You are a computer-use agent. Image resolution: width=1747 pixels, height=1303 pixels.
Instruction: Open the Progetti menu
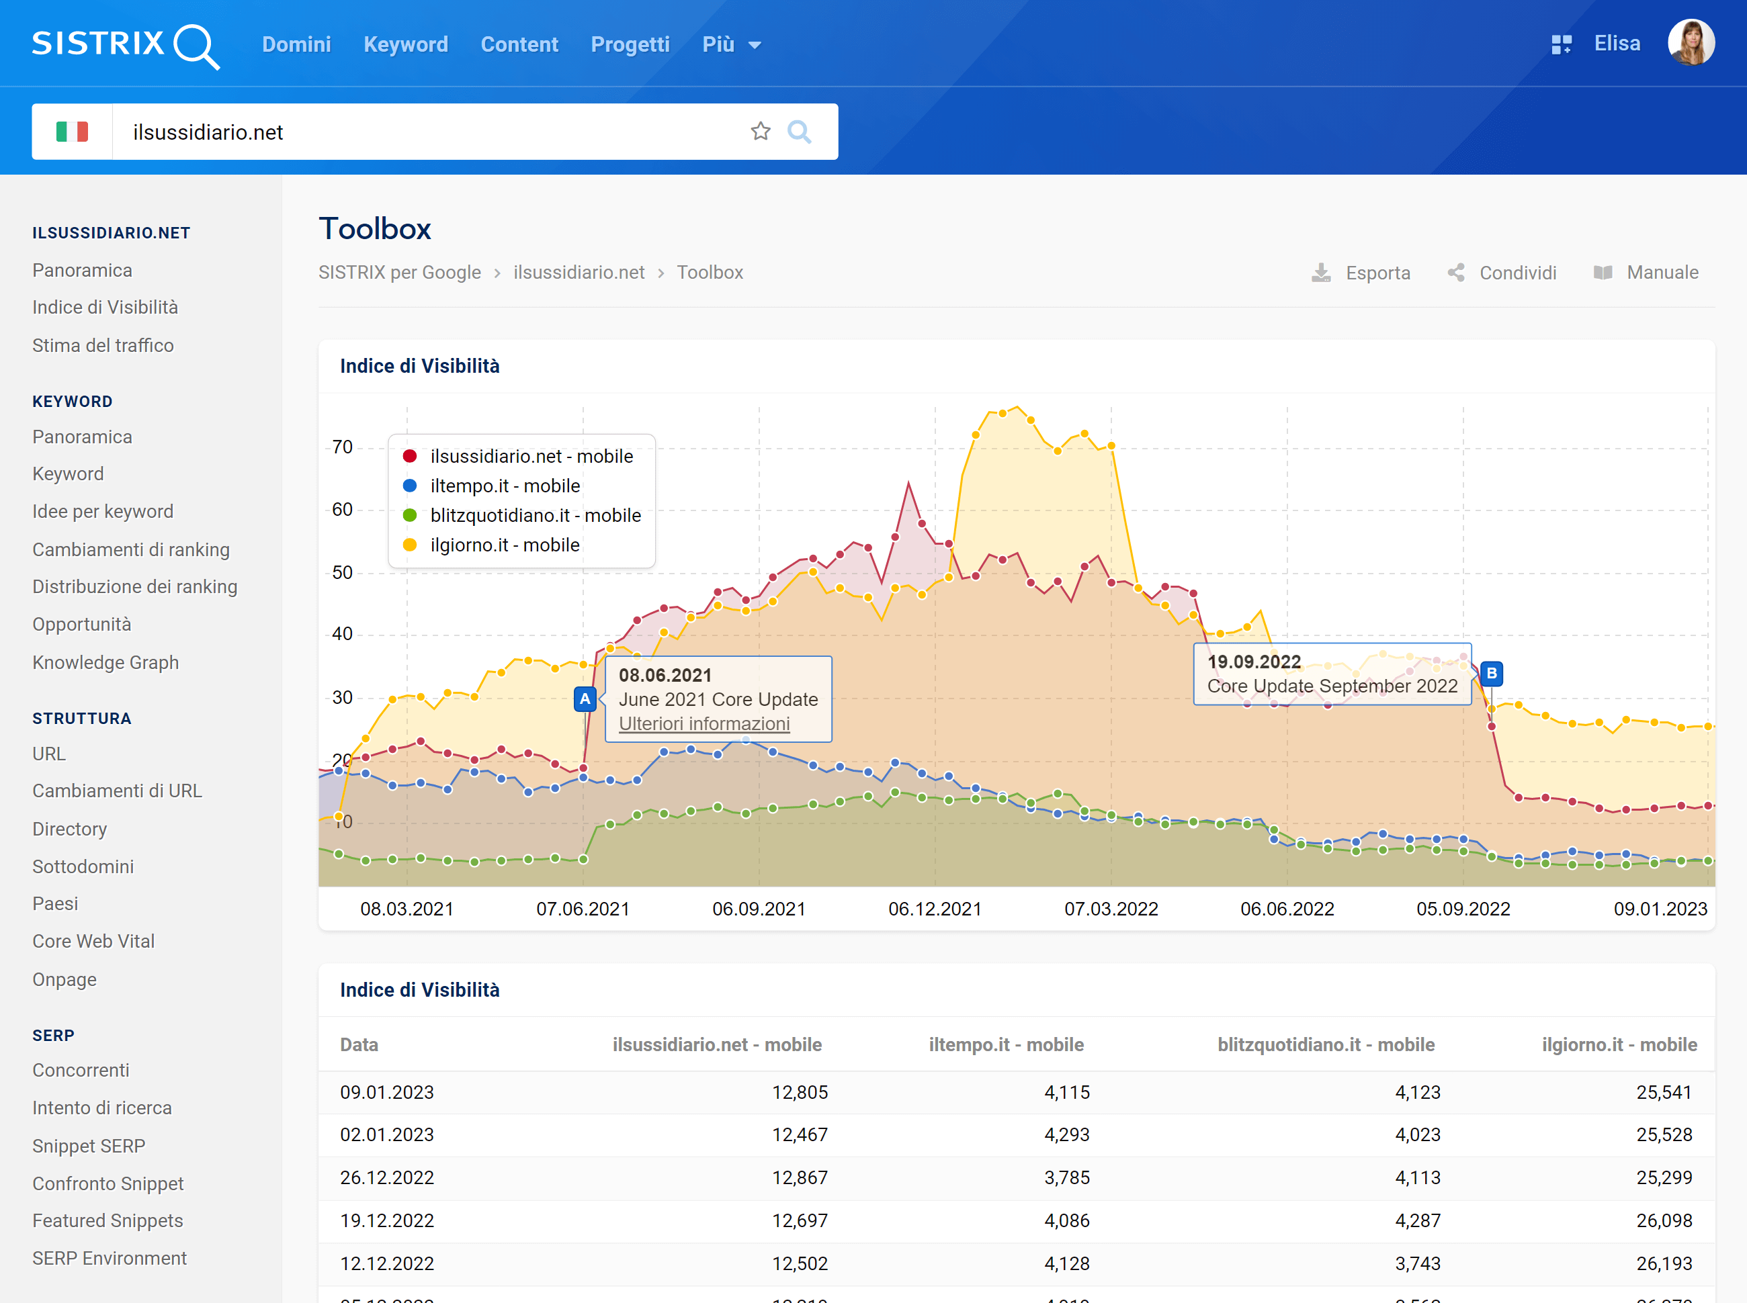(x=630, y=44)
